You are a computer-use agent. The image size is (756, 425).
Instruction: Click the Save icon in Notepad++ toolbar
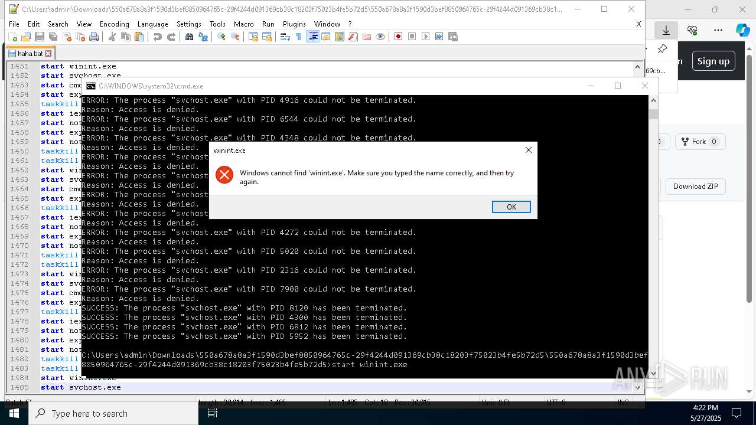pos(39,37)
